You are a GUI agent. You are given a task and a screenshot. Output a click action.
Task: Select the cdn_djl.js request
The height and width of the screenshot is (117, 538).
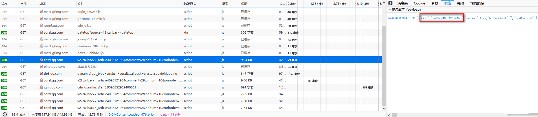(x=191, y=25)
